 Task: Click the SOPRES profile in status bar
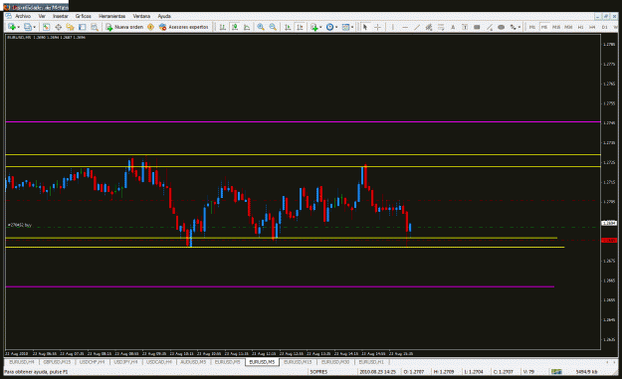(x=318, y=372)
